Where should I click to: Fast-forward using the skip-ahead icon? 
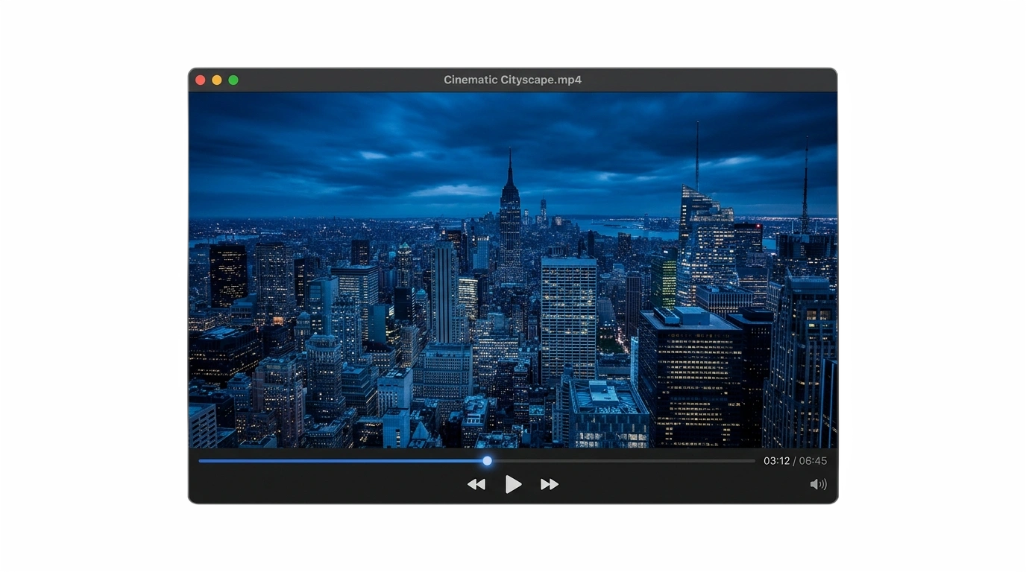(550, 484)
